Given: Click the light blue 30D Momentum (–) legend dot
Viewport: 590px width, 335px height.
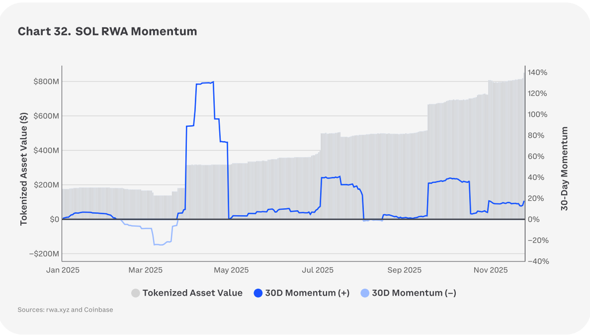Looking at the screenshot, I should [x=365, y=293].
